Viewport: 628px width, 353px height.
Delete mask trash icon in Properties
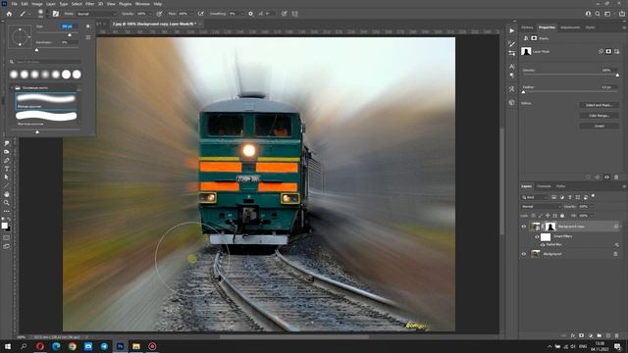616,176
